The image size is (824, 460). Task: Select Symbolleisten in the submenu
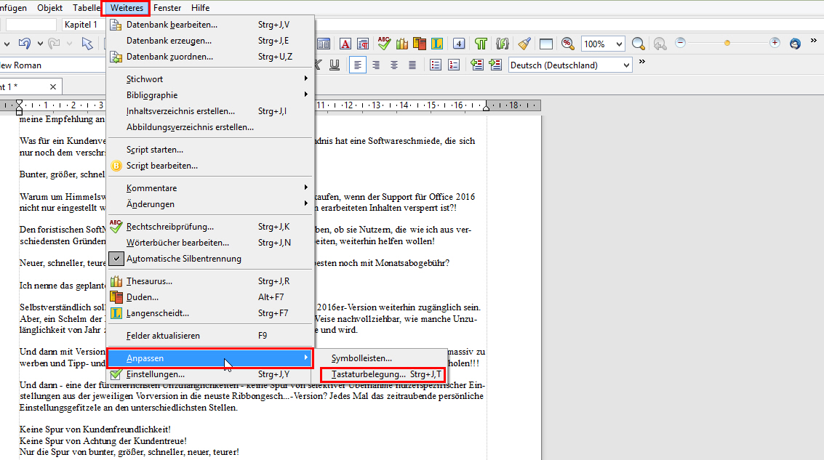(x=383, y=358)
